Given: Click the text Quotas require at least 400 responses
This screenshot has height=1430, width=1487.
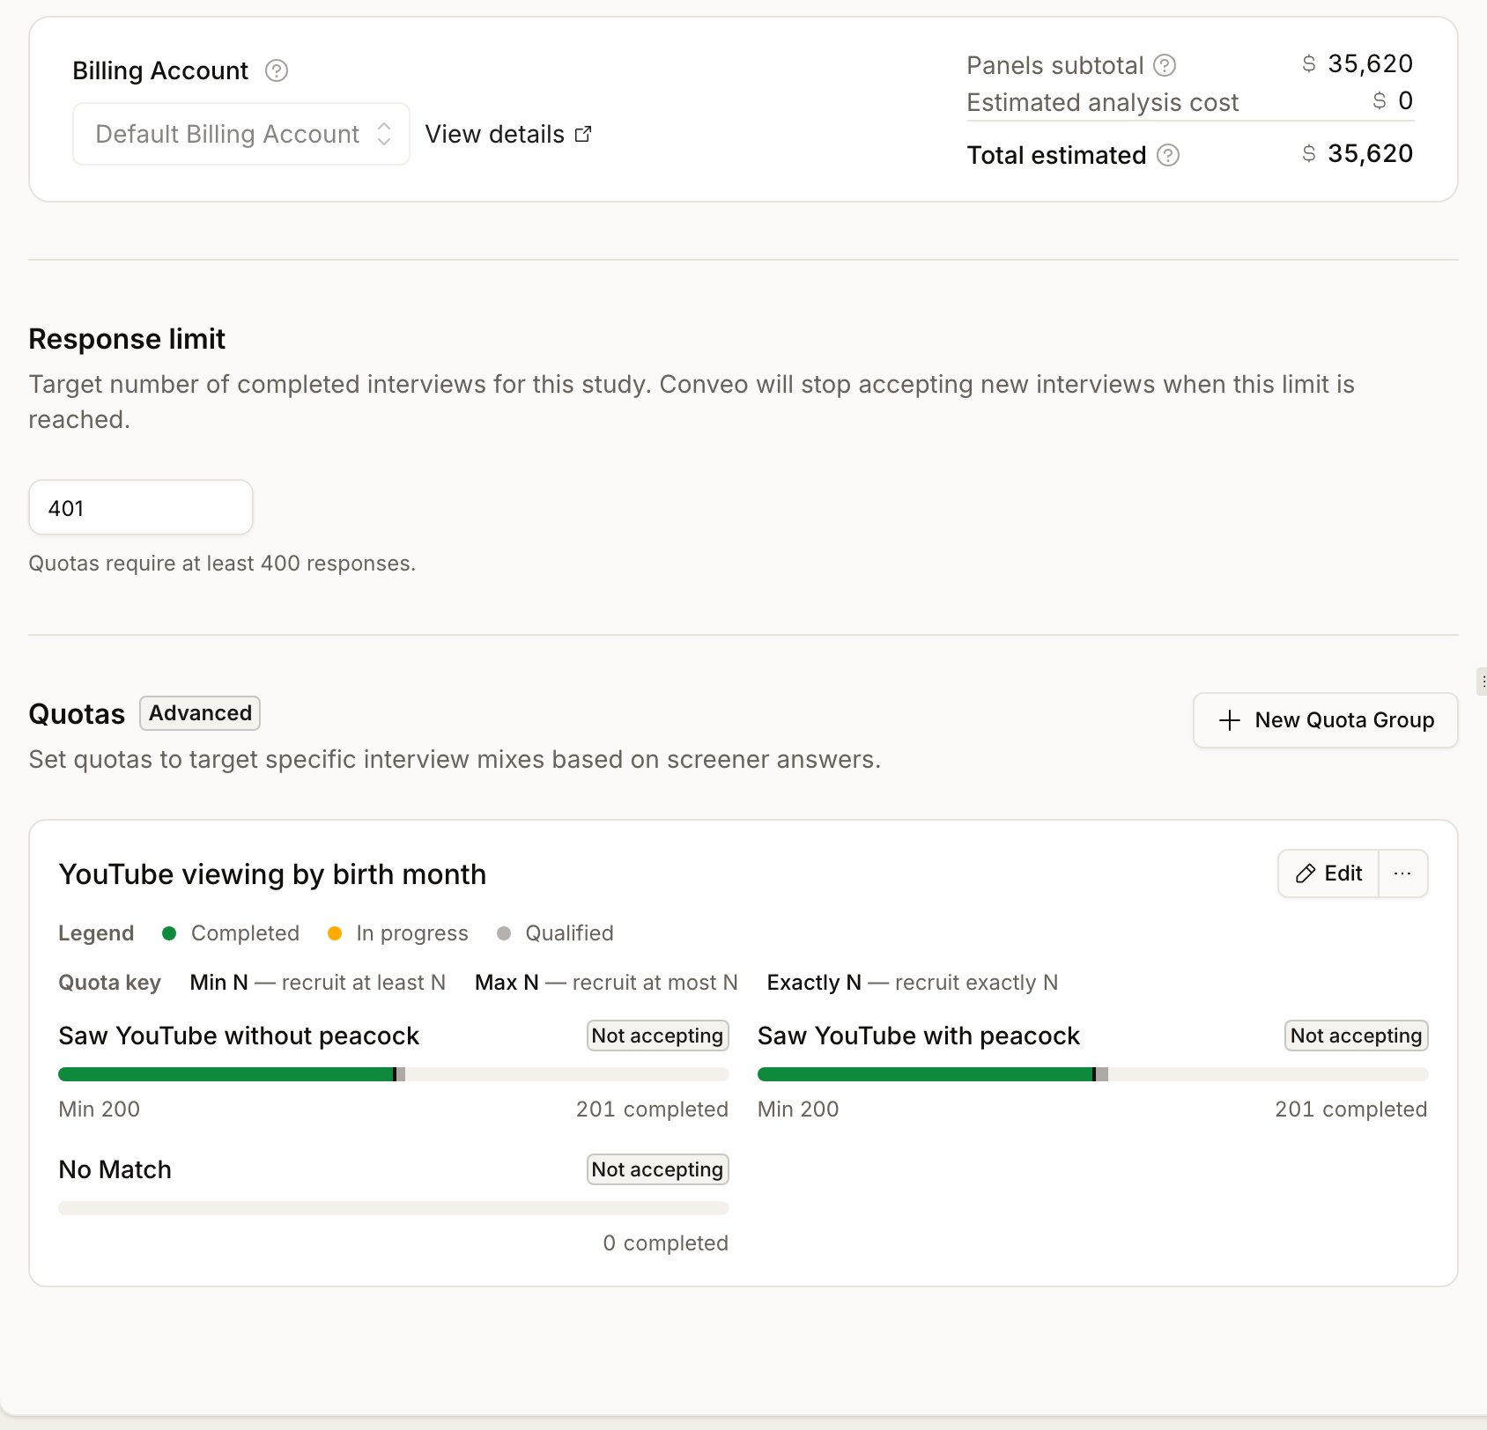Looking at the screenshot, I should 222,564.
